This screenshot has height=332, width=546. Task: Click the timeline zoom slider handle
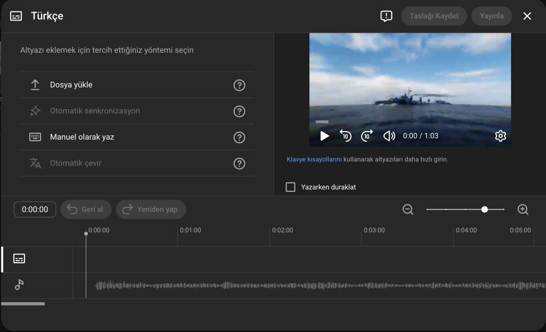pyautogui.click(x=485, y=209)
